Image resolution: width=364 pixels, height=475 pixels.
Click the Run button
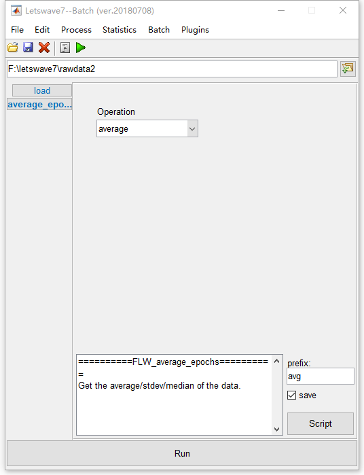[x=182, y=453]
